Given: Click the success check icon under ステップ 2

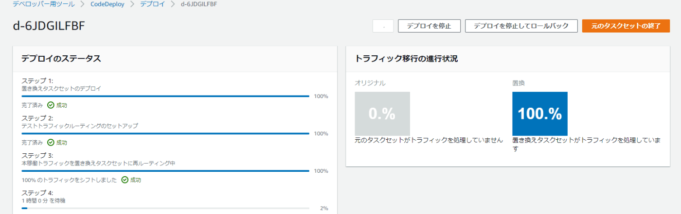Looking at the screenshot, I should coord(51,143).
